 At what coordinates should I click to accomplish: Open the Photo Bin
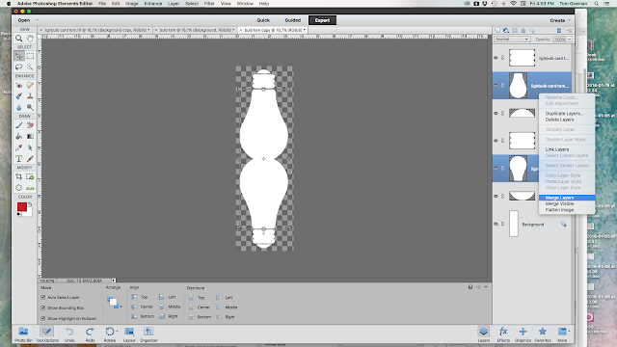pos(23,334)
